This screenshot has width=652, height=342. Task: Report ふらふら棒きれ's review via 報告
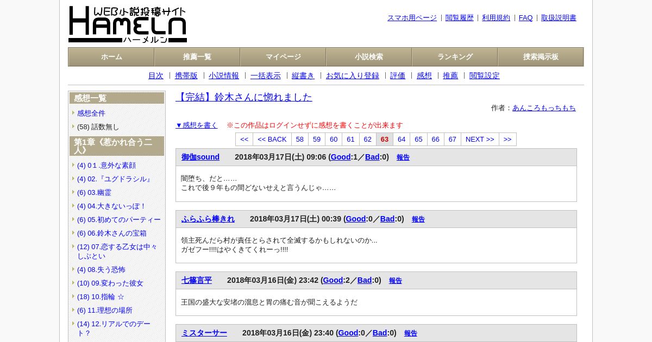418,220
